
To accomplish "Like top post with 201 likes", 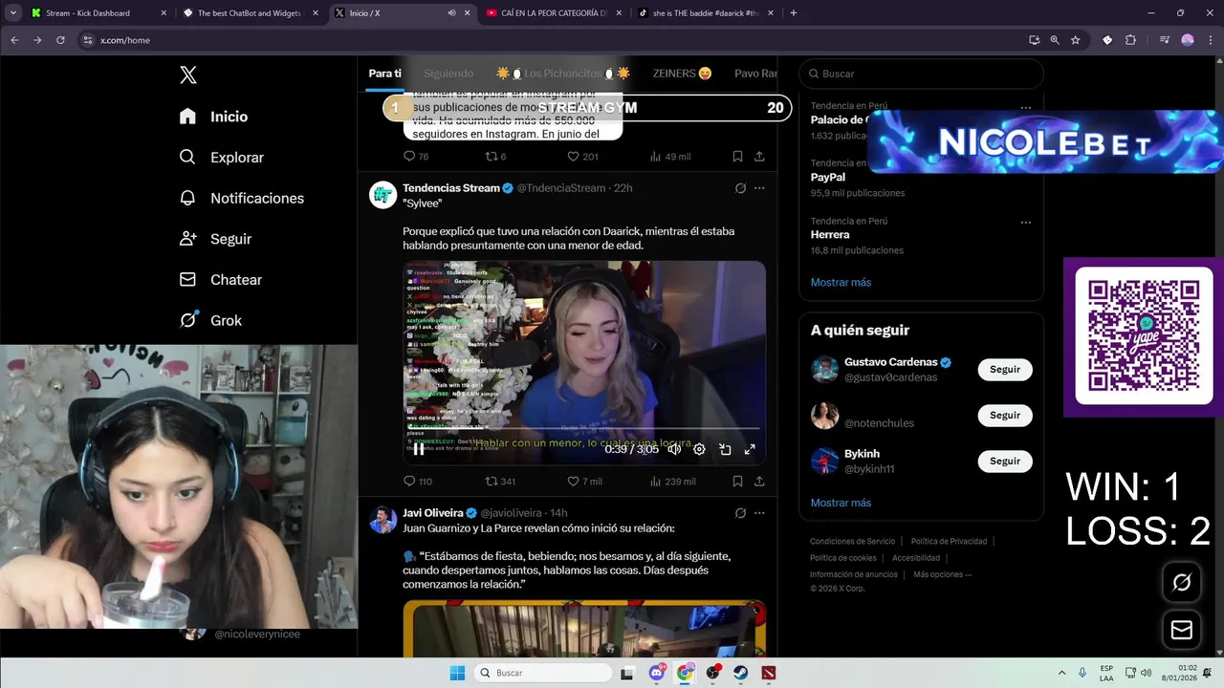I will [582, 157].
